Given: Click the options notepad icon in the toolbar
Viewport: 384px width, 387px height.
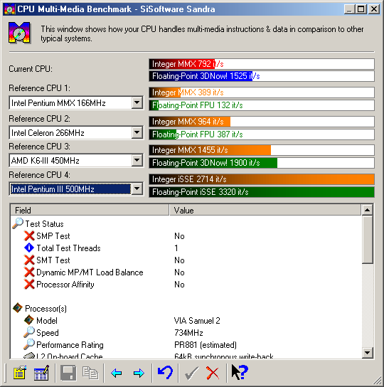Looking at the screenshot, I should click(20, 373).
